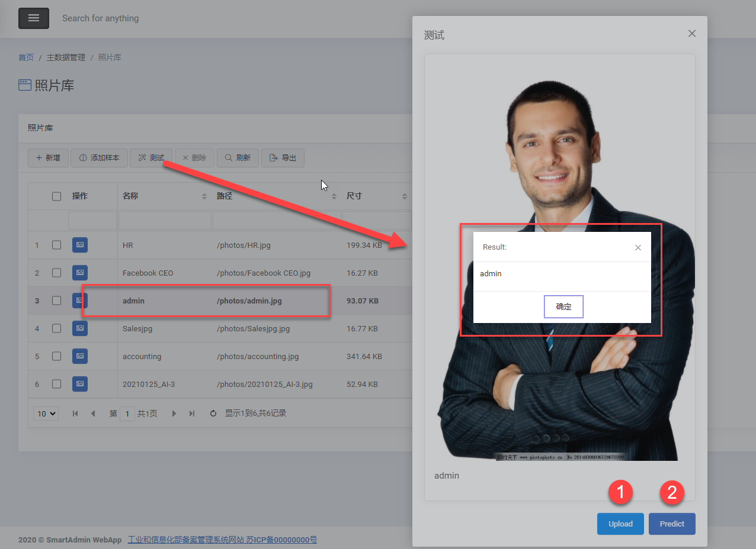The image size is (756, 549).
Task: Open the hamburger menu
Action: coord(34,18)
